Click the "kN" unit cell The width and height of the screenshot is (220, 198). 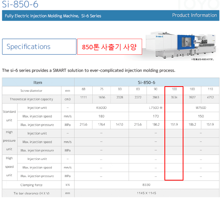click(68, 185)
